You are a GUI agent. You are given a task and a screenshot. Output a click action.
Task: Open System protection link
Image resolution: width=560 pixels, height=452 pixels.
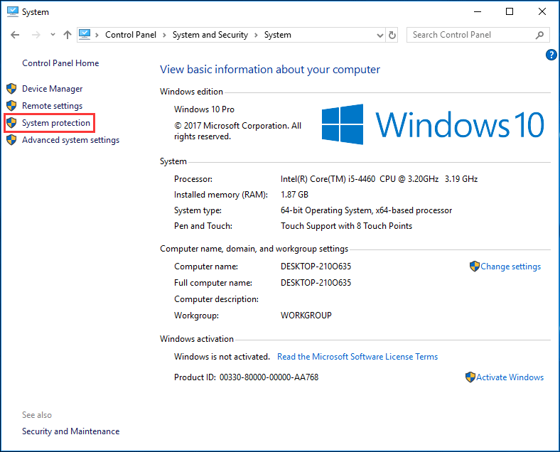[56, 123]
